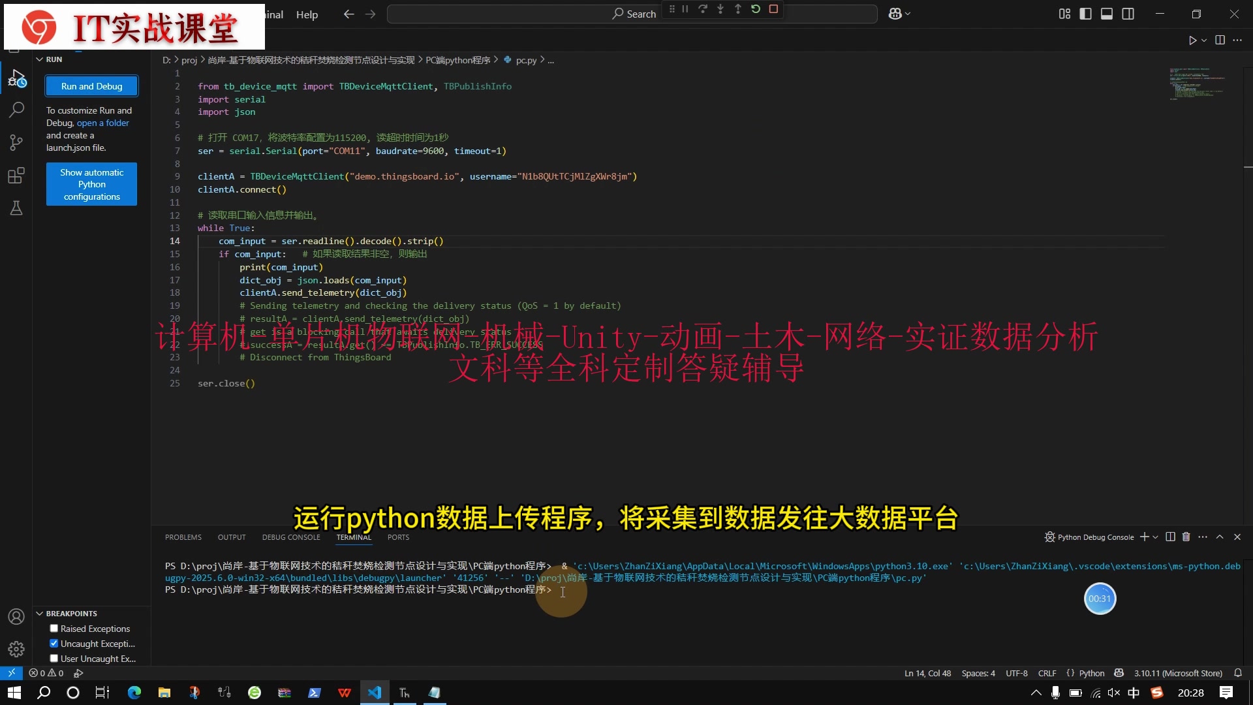The image size is (1253, 705).
Task: Click the open a folder link
Action: click(103, 123)
